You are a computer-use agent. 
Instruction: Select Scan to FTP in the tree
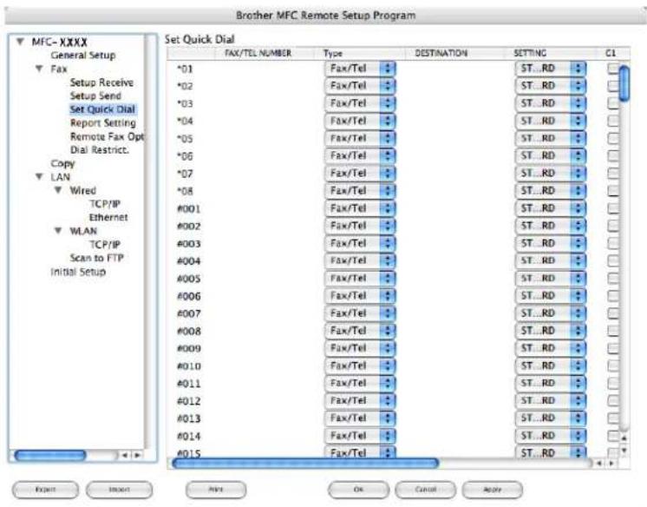click(96, 258)
